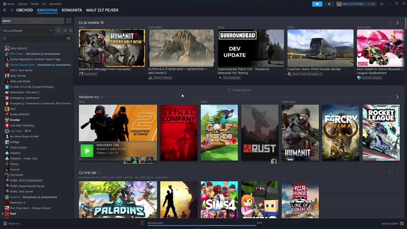Click the add-shelf plus circle icon
Image resolution: width=407 pixels, height=229 pixels.
tap(229, 90)
